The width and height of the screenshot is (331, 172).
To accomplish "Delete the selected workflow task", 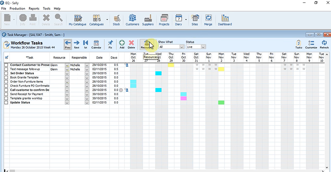I will tap(131, 44).
